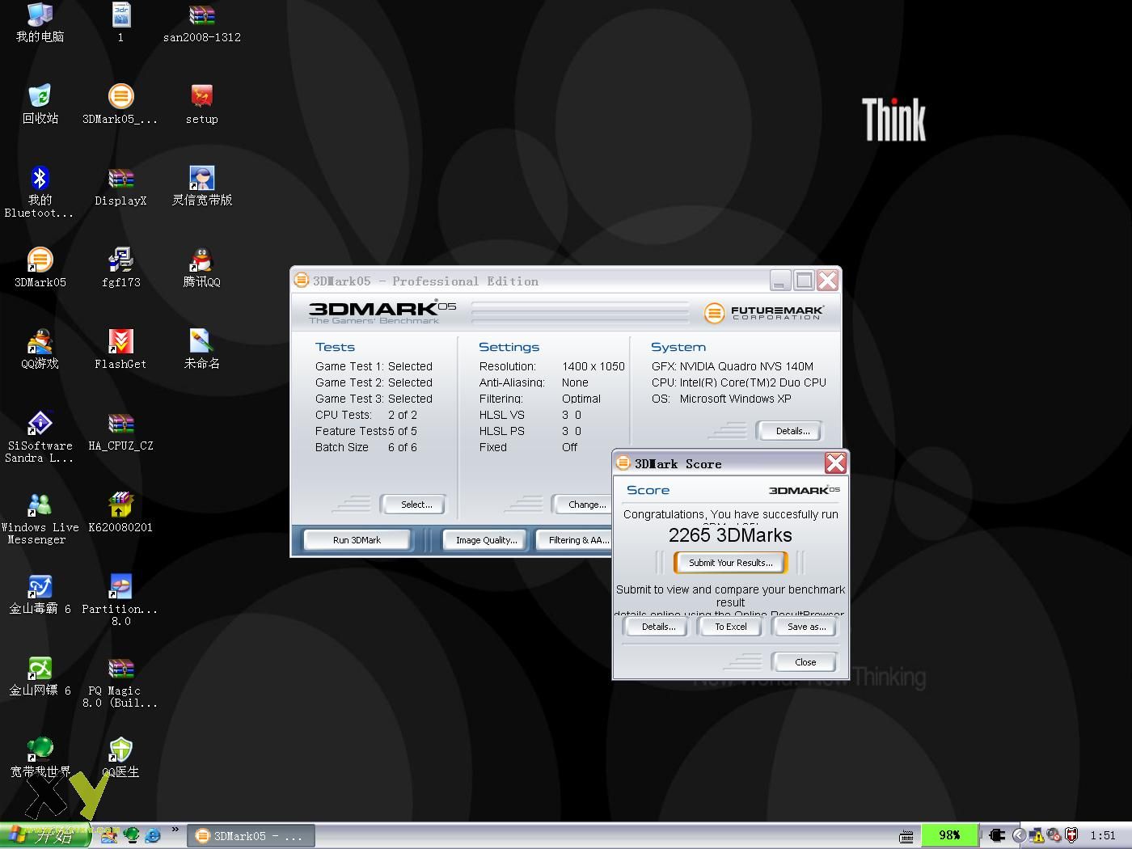Click 'GFX: NVIDIA Quadro NVS 140M' text
The width and height of the screenshot is (1132, 849).
(733, 366)
